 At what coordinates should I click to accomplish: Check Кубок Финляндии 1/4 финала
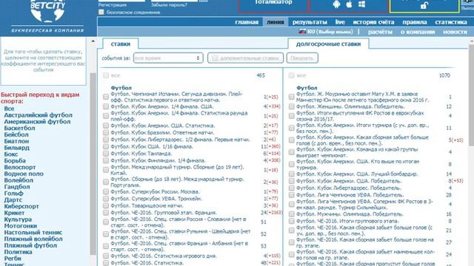pyautogui.click(x=106, y=160)
